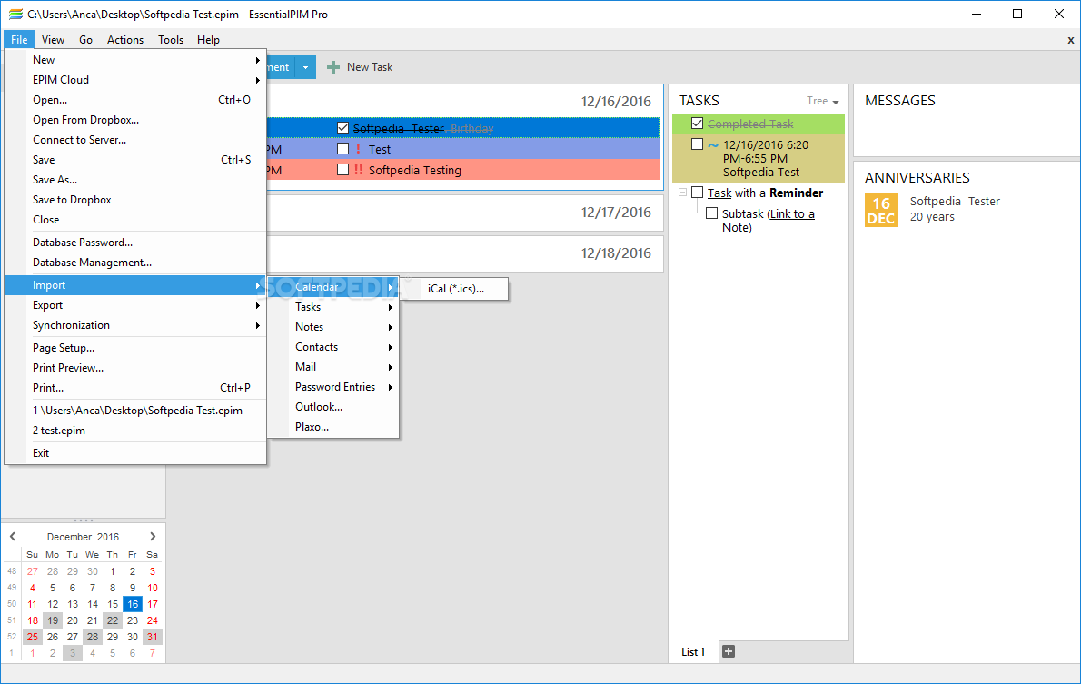Click Print Preview... menu item

(x=136, y=368)
